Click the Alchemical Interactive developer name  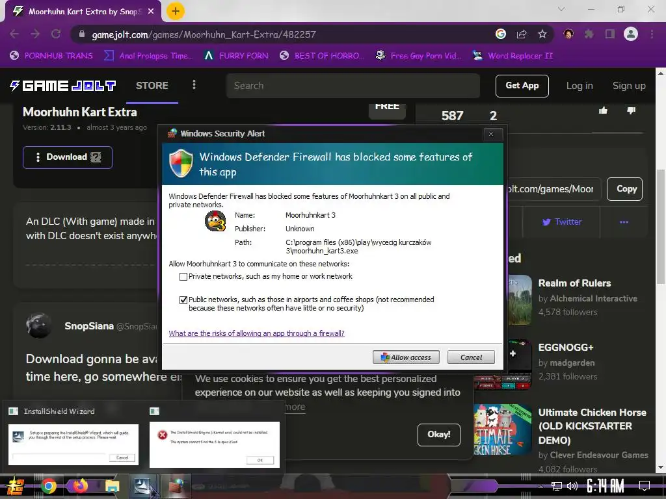593,299
